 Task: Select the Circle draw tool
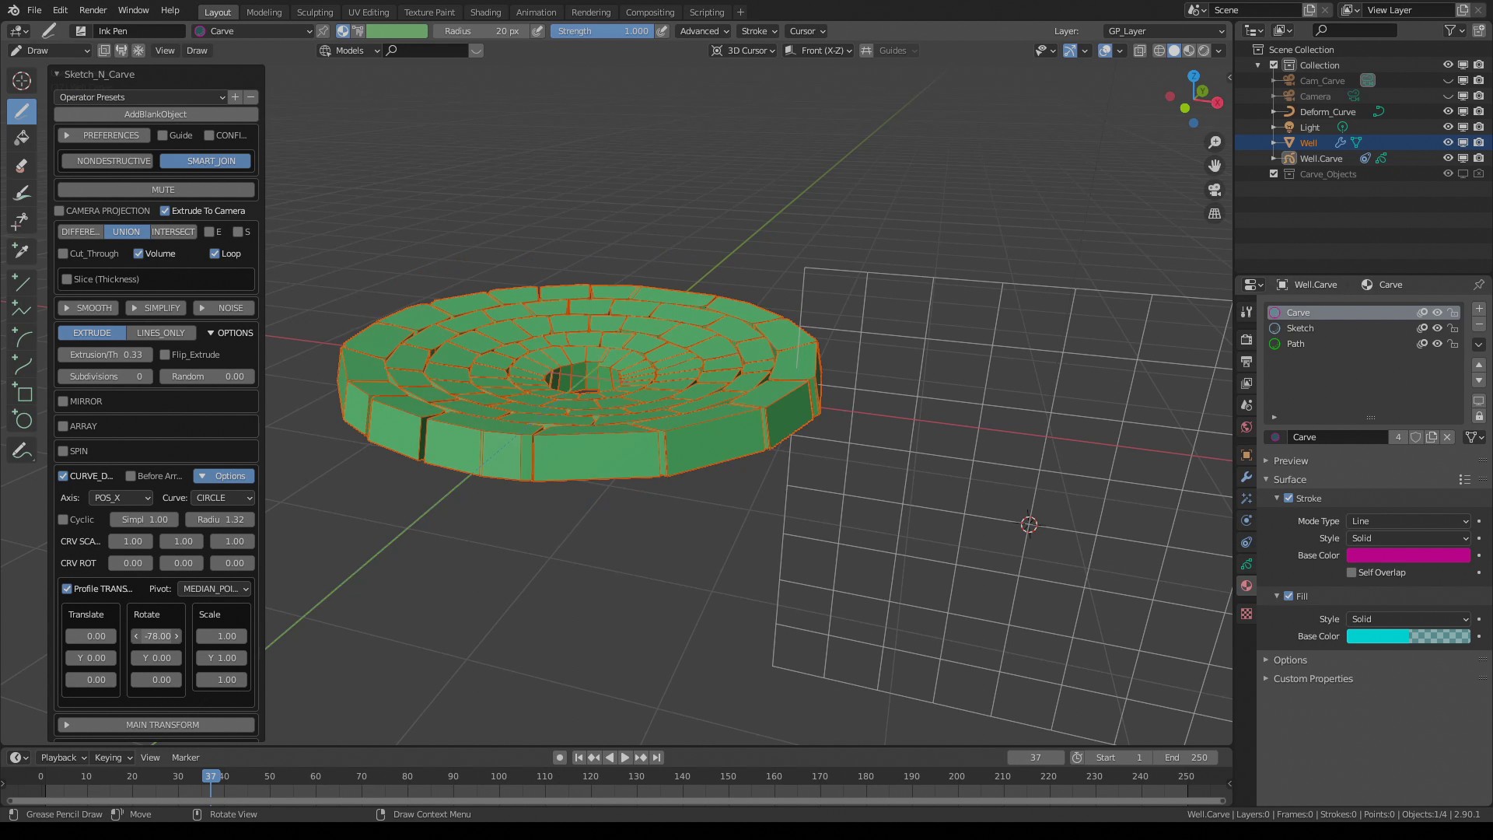point(22,421)
